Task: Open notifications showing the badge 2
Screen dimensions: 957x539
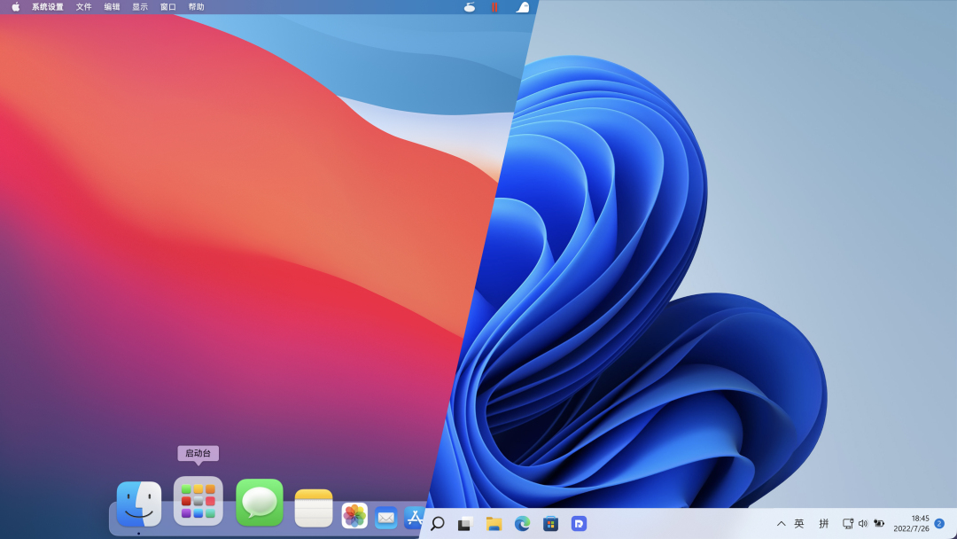Action: (938, 523)
